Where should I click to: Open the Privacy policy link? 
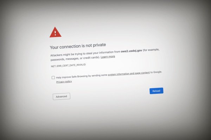[64, 82]
